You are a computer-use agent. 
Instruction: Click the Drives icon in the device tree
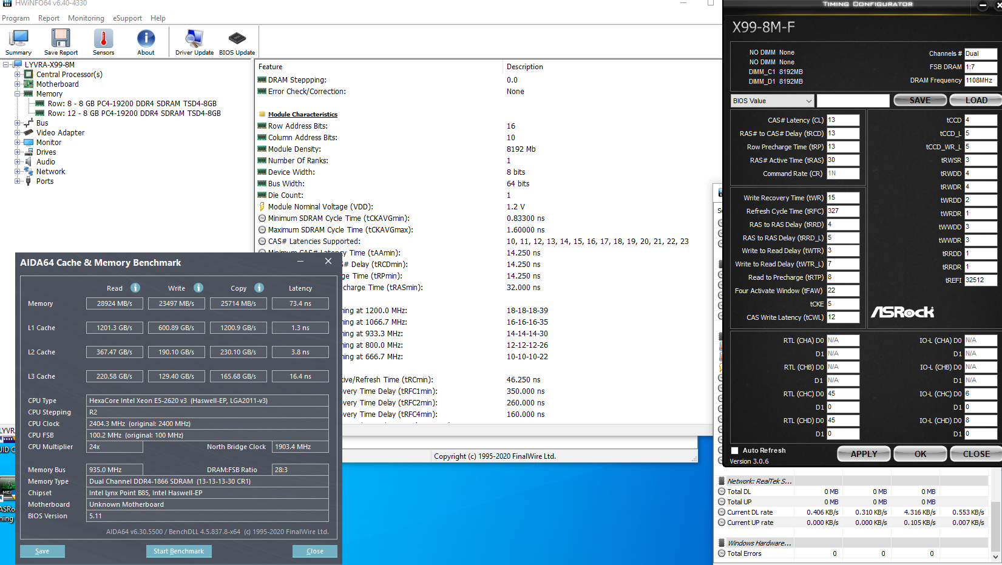(29, 152)
